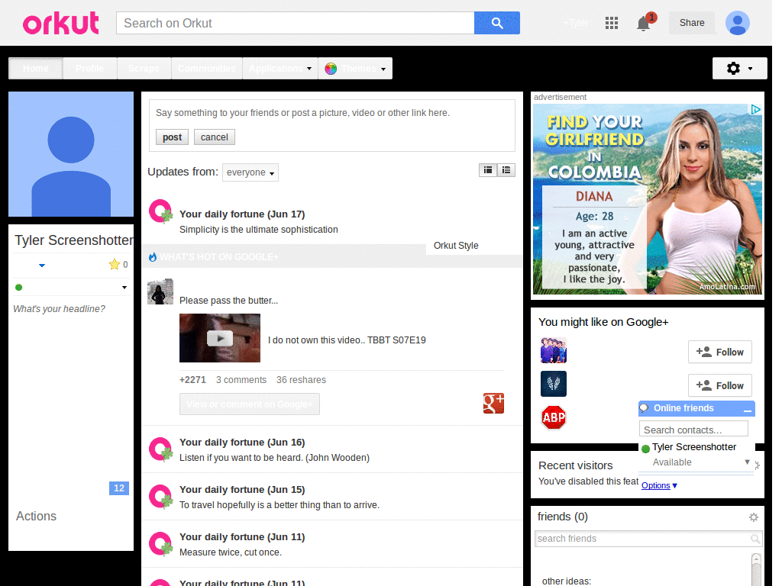Expand the blue arrow under the profile name
The width and height of the screenshot is (782, 586).
42,265
